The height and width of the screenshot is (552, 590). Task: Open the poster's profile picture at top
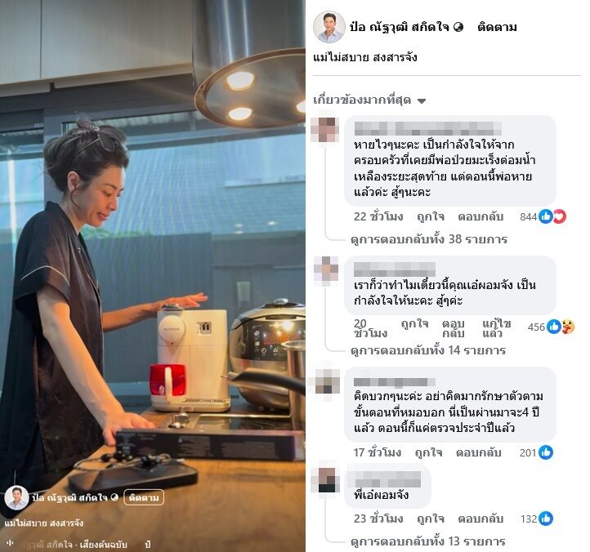329,27
